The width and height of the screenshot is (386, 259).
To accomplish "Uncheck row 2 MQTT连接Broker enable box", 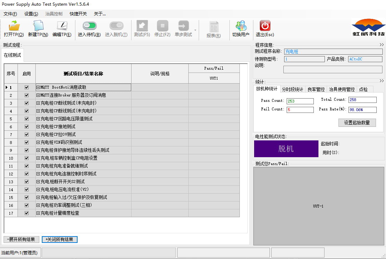I will pos(26,95).
